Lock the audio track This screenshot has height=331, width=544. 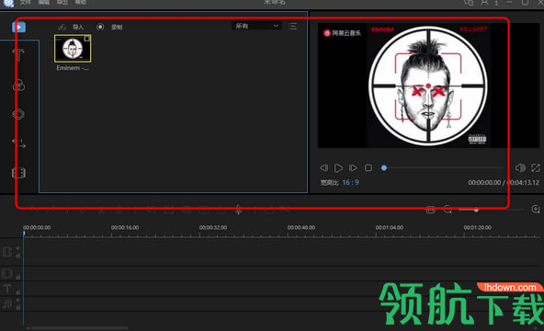[18, 308]
